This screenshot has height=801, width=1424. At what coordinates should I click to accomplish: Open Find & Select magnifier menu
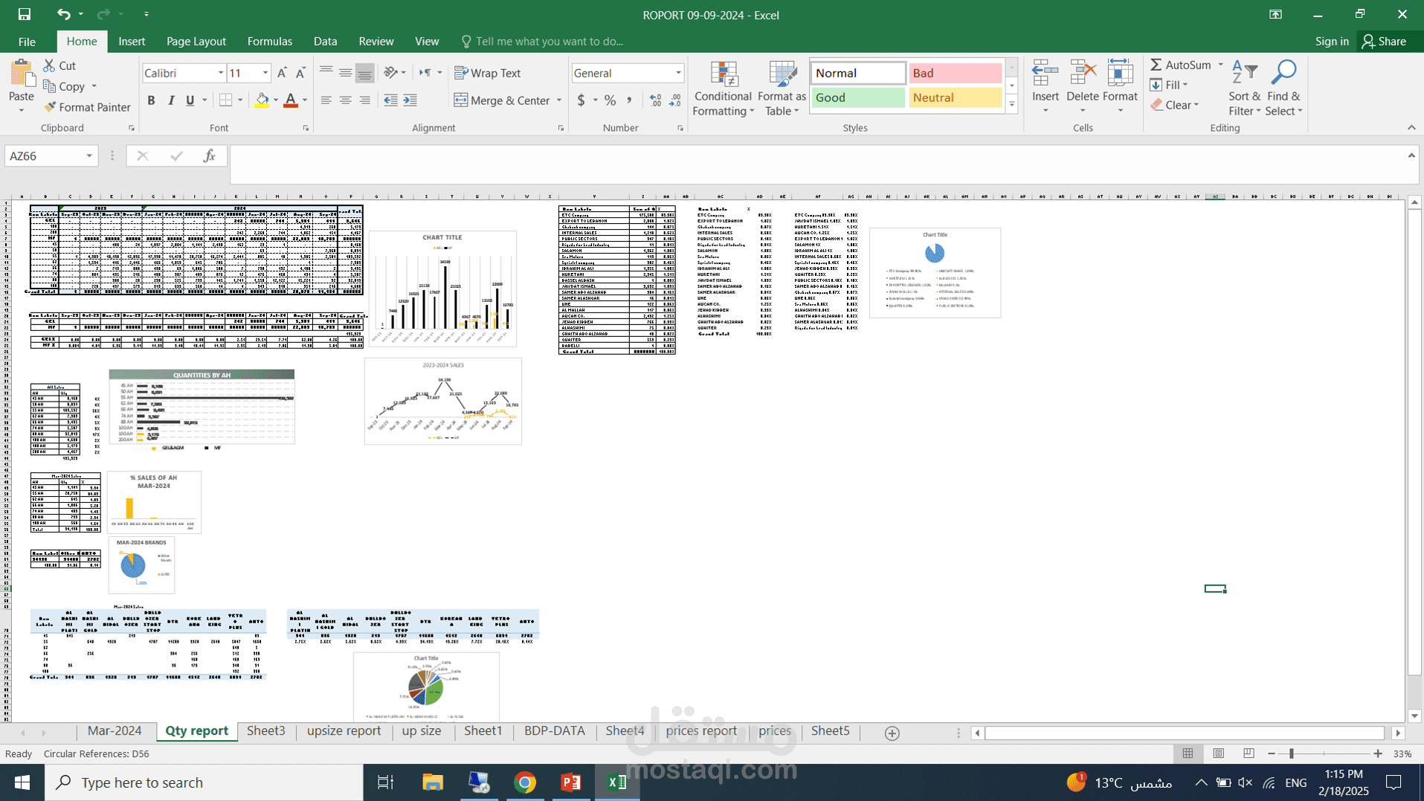coord(1283,89)
